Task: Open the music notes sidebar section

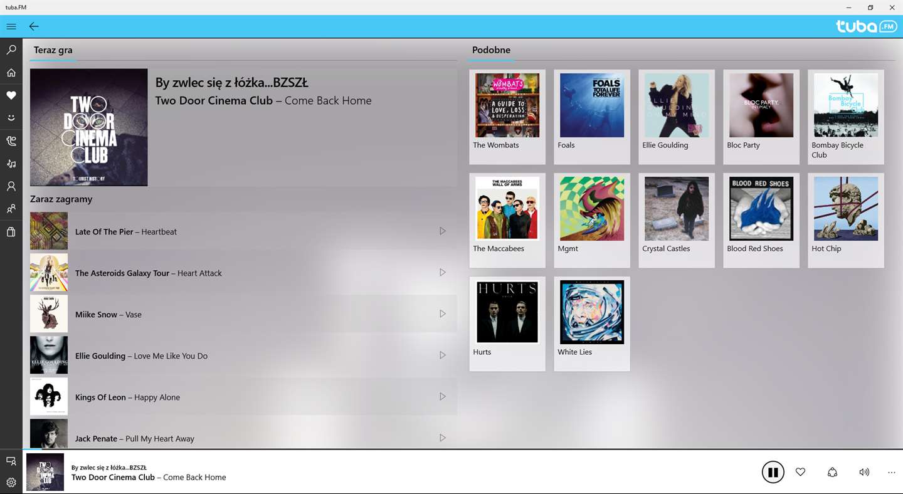Action: point(11,164)
